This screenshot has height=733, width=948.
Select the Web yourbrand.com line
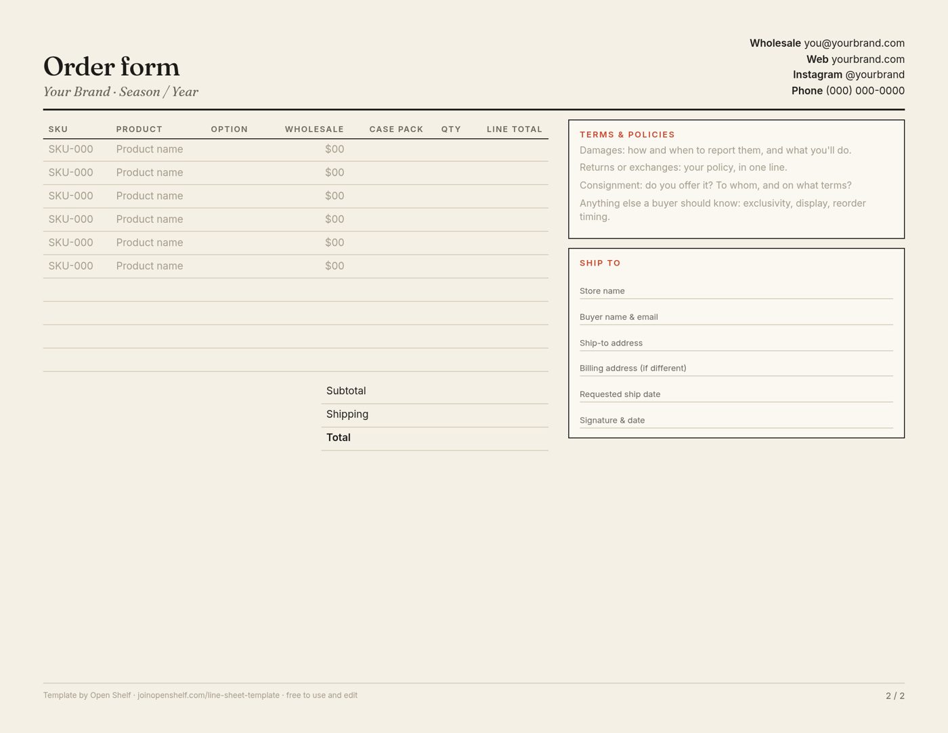click(855, 60)
